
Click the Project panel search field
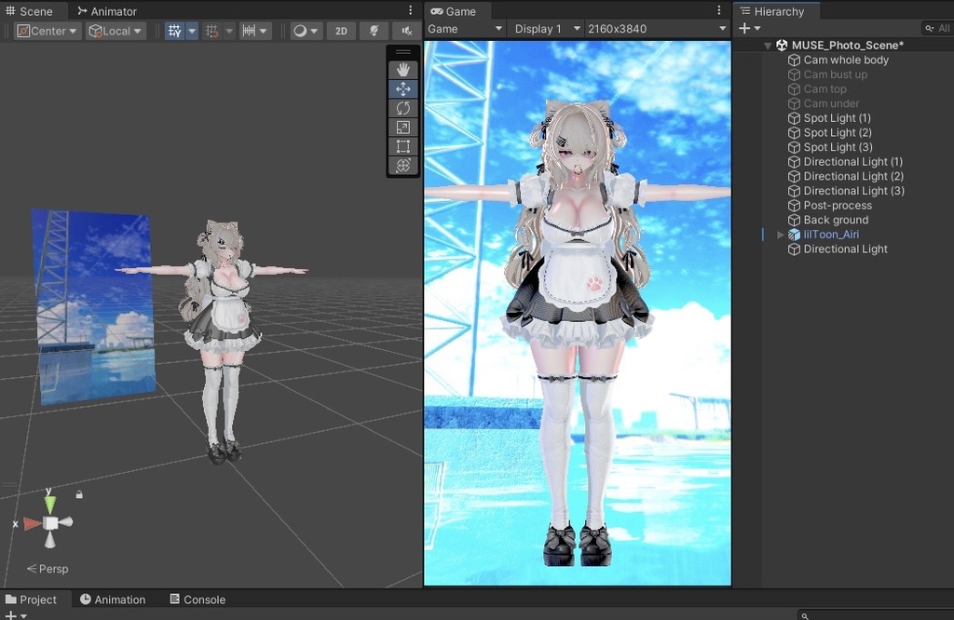(876, 615)
